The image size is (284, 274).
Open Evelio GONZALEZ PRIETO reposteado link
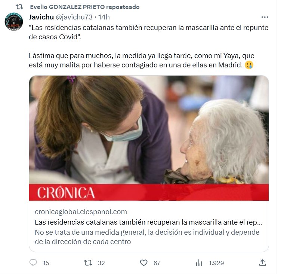(85, 7)
